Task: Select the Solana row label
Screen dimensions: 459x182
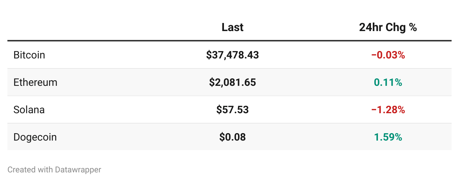Action: coord(29,110)
